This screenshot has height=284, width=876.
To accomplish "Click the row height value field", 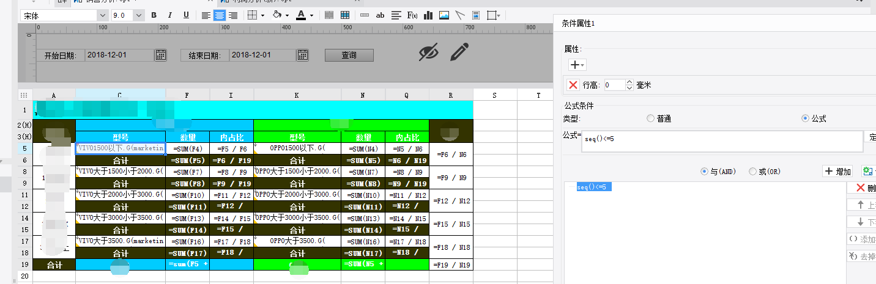I will pyautogui.click(x=615, y=85).
